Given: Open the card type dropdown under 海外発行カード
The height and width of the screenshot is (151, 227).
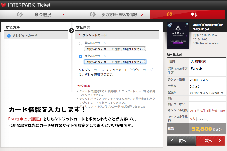Looking at the screenshot, I should 115,62.
